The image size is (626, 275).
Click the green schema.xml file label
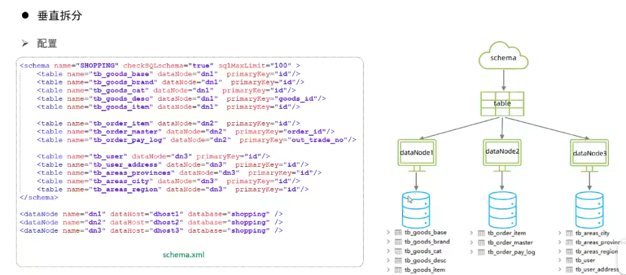coord(183,254)
